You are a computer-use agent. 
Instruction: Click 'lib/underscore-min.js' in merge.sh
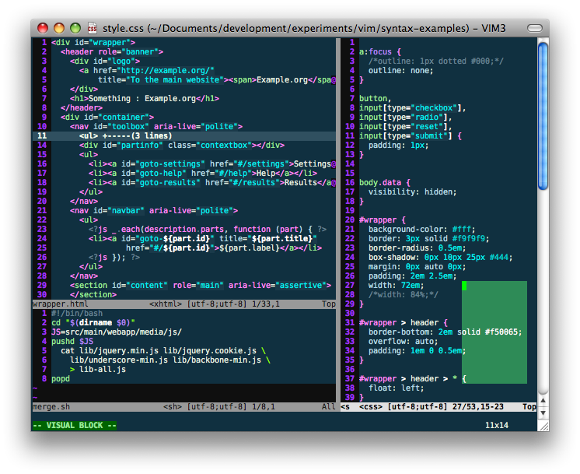(119, 360)
